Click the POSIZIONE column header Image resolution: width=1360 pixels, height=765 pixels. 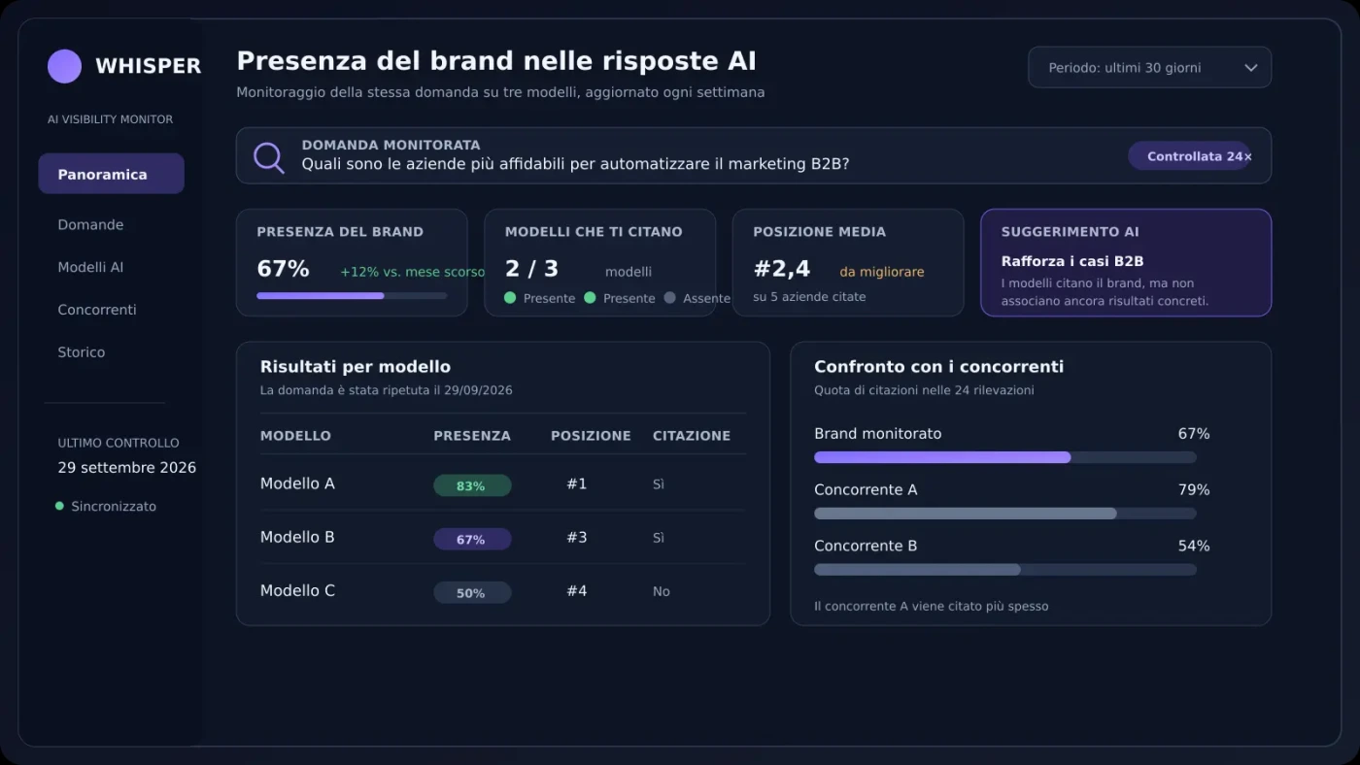(591, 436)
